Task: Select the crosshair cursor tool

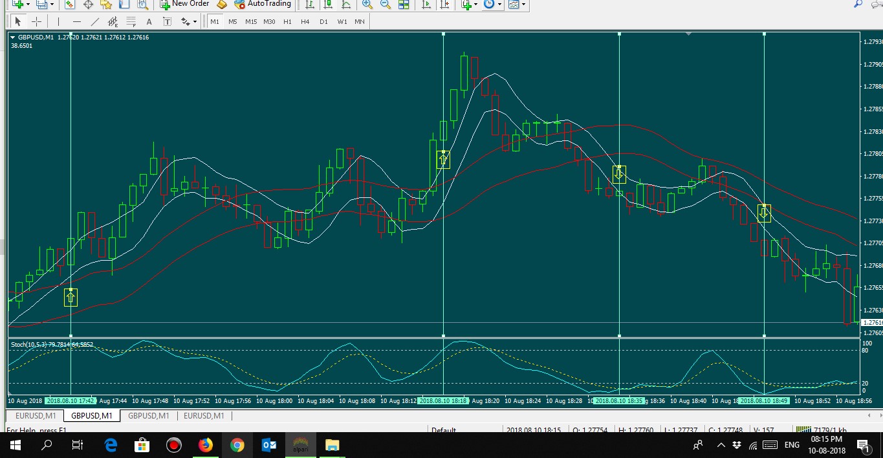Action: click(x=37, y=21)
